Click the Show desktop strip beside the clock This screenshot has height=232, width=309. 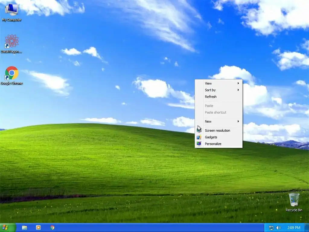click(x=307, y=228)
